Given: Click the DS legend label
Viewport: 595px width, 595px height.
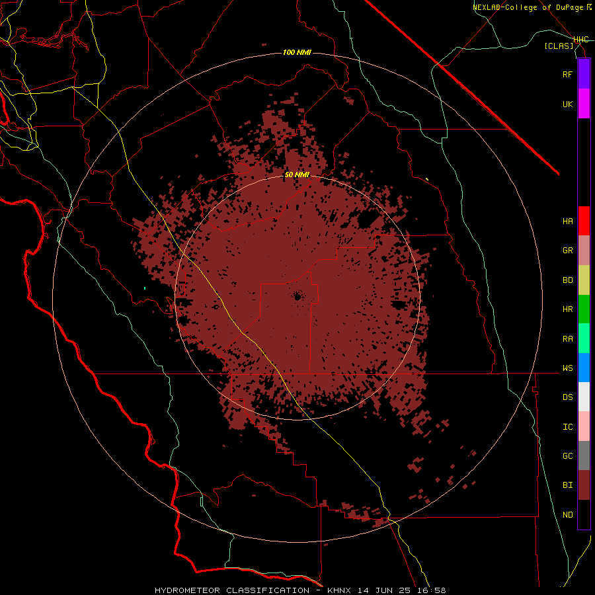Looking at the screenshot, I should 567,397.
